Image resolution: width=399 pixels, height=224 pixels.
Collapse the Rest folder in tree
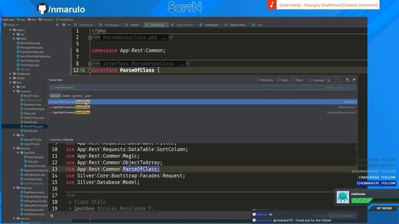11,83
